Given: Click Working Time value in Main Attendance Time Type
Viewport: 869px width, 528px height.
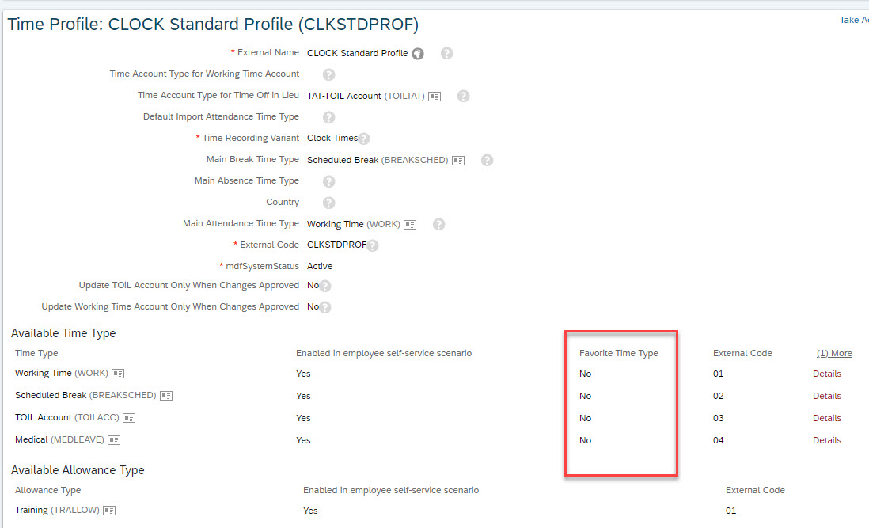Looking at the screenshot, I should pyautogui.click(x=354, y=224).
